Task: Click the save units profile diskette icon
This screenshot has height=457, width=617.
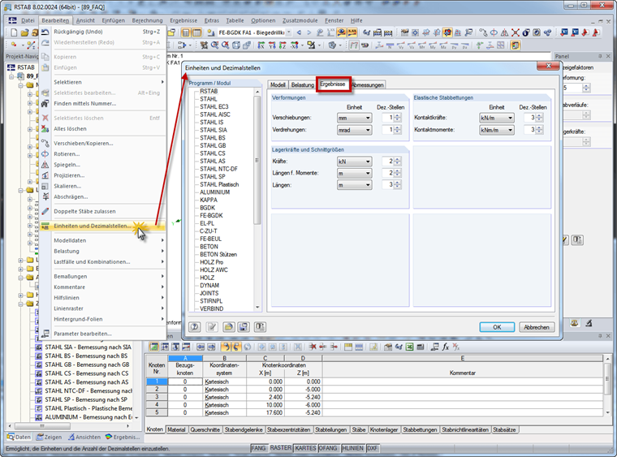Action: click(x=244, y=327)
